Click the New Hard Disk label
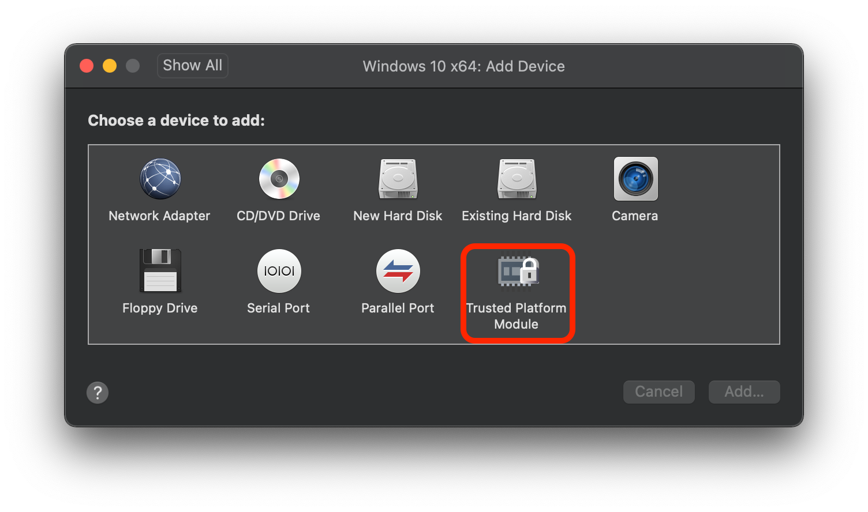 click(398, 216)
